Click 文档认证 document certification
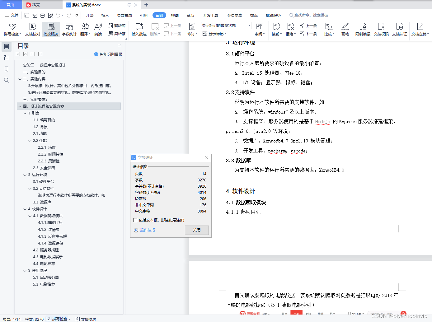The image size is (432, 322). 399,30
